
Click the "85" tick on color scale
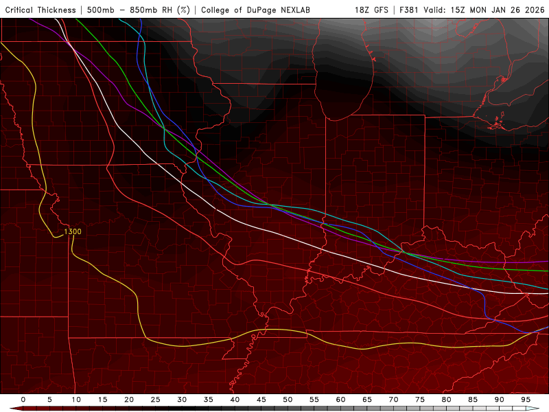click(473, 400)
